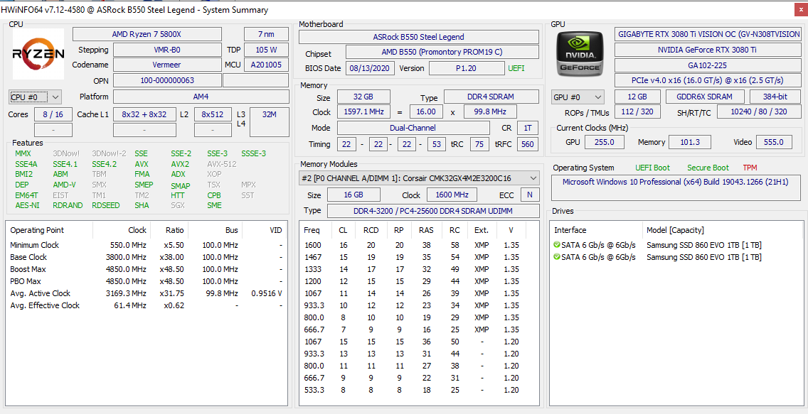This screenshot has width=808, height=414.
Task: Click the UEFI Boot status label
Action: point(652,168)
